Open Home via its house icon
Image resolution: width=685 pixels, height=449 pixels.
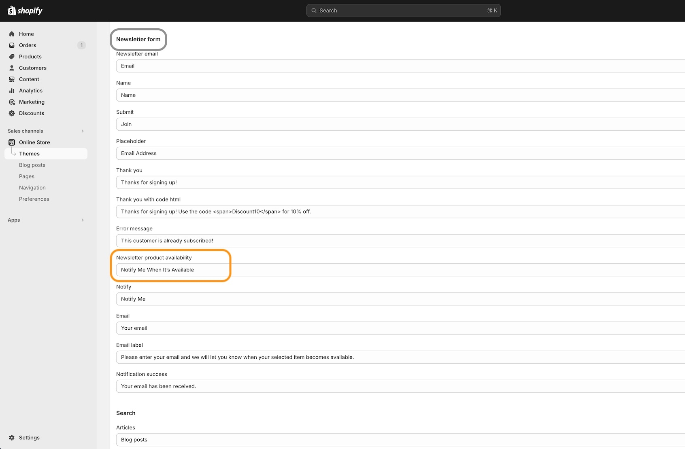coord(12,34)
